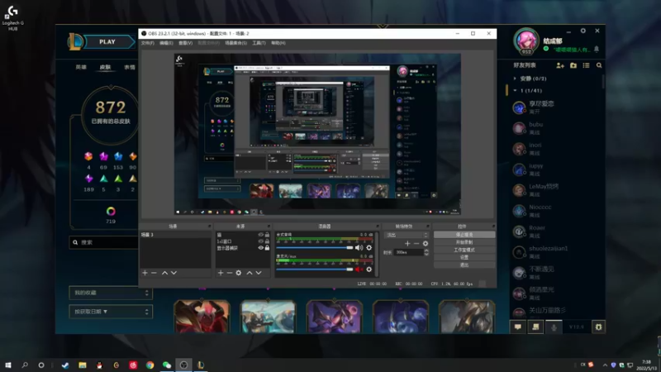Toggle visibility of first source in list
The width and height of the screenshot is (661, 372).
coord(260,235)
